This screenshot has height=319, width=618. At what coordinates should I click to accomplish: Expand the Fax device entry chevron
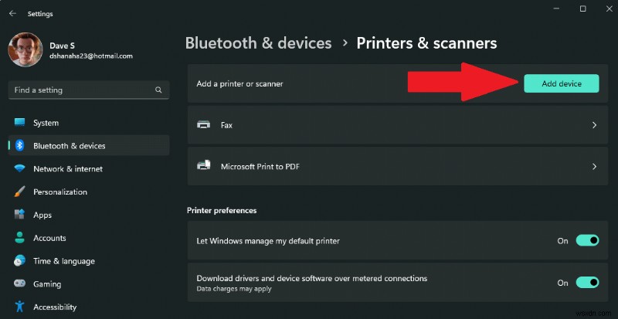594,124
